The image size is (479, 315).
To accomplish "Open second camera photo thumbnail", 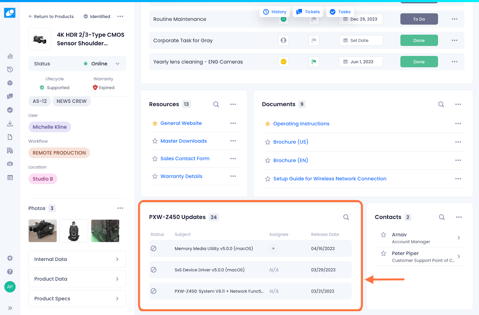I will pyautogui.click(x=74, y=231).
